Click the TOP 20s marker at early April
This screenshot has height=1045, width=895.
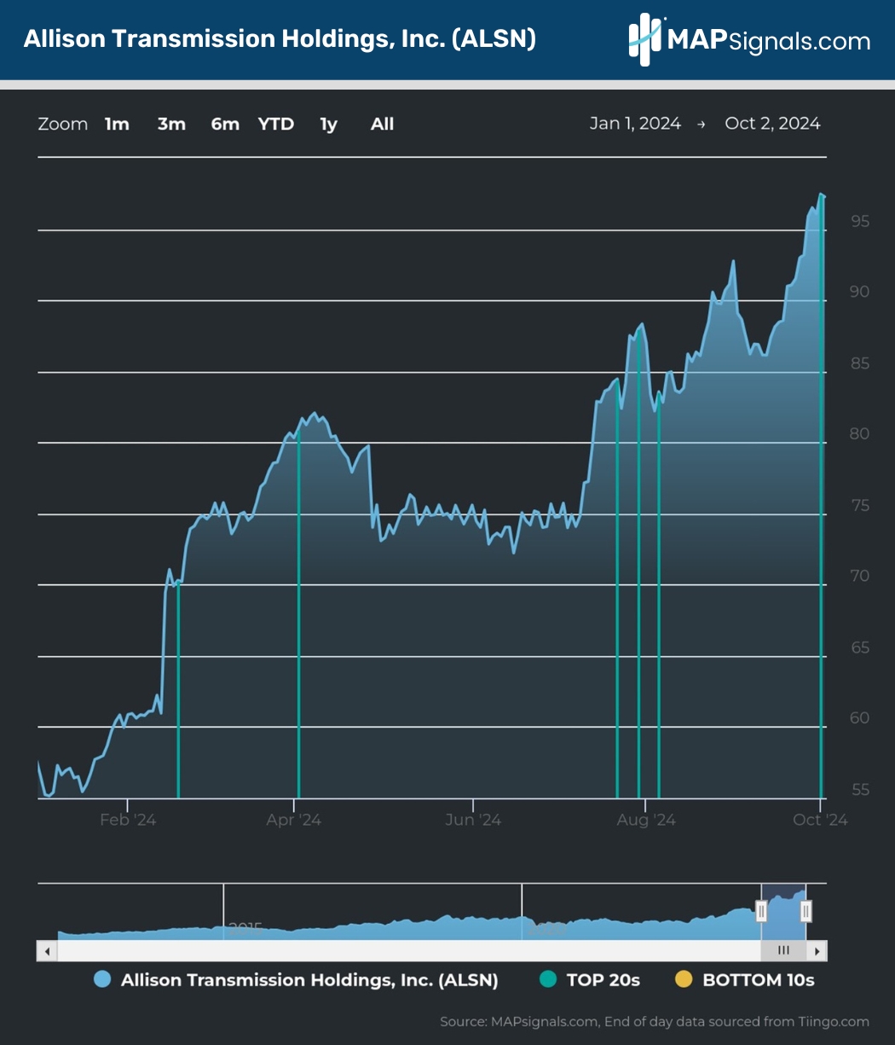[298, 614]
